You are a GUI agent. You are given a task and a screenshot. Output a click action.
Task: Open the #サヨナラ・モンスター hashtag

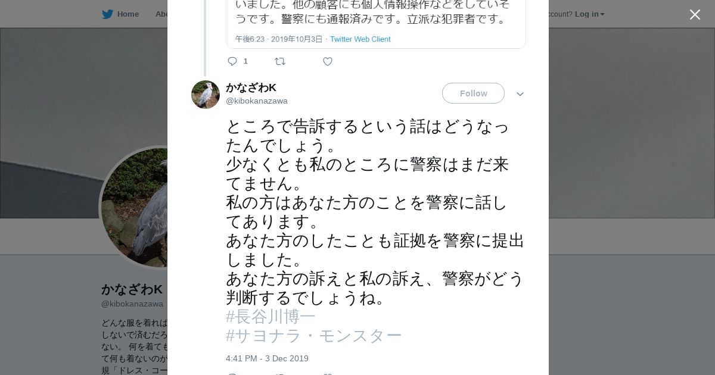(313, 336)
